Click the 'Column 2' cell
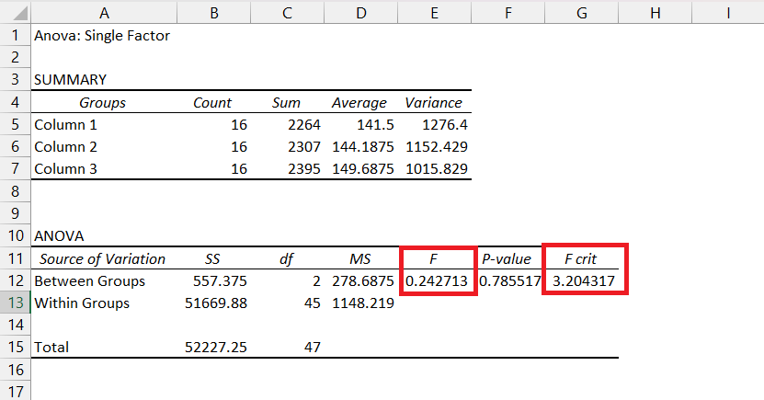 [x=65, y=146]
